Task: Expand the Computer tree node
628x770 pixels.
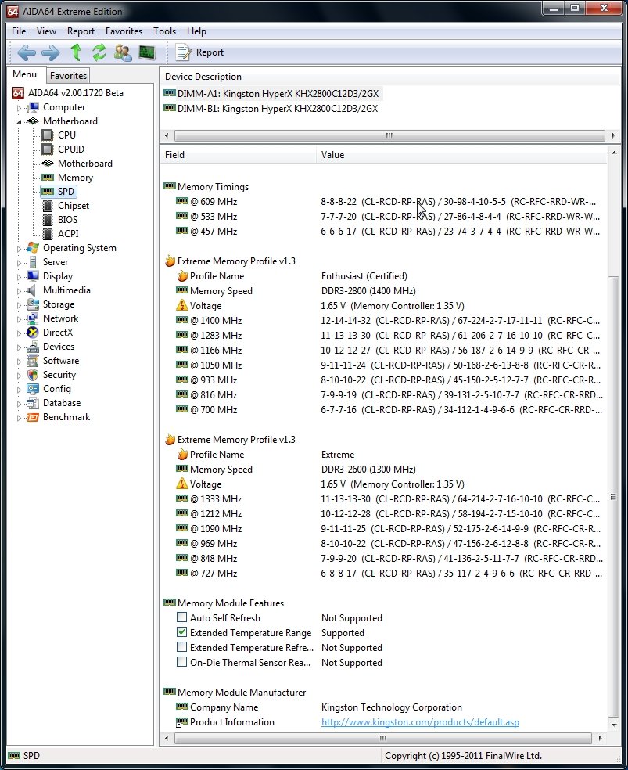Action: click(19, 107)
